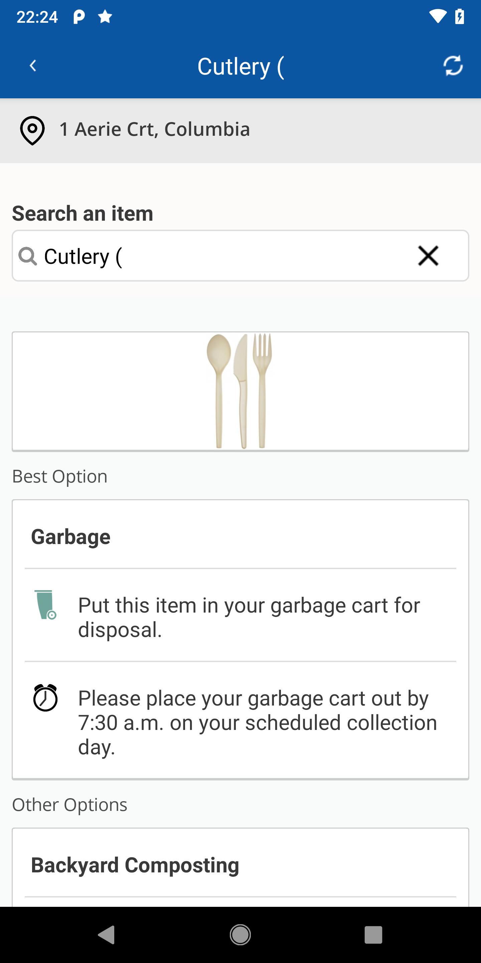Tap the cutlery image thumbnail
The height and width of the screenshot is (963, 481).
pyautogui.click(x=240, y=391)
